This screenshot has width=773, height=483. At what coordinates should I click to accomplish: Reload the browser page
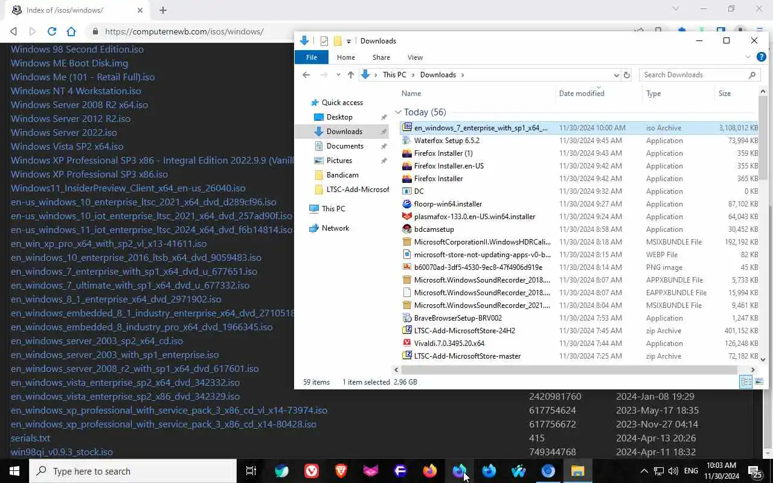(52, 31)
